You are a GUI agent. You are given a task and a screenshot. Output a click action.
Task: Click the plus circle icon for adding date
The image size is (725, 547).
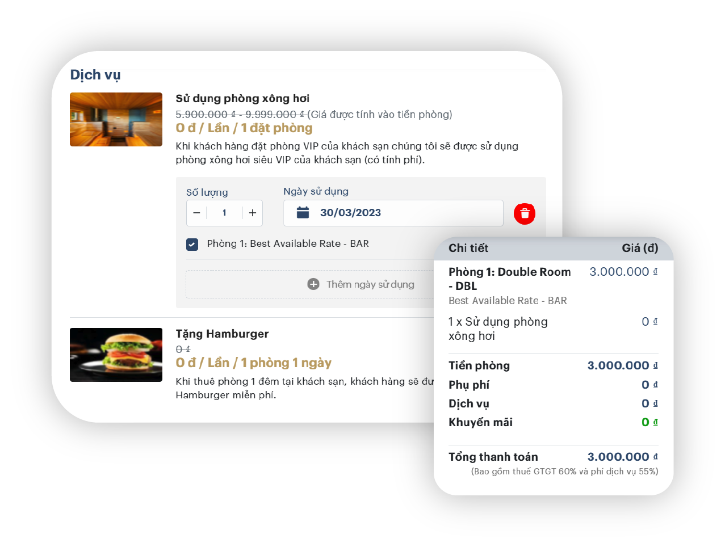tap(313, 284)
